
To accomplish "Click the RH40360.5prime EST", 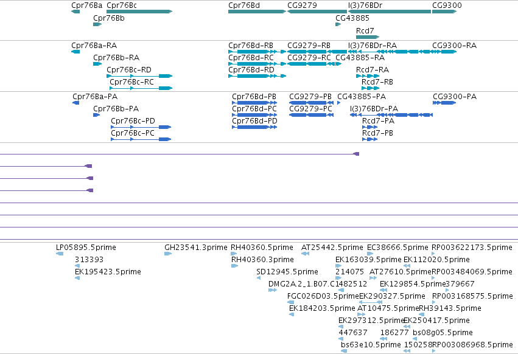I will pyautogui.click(x=234, y=254).
